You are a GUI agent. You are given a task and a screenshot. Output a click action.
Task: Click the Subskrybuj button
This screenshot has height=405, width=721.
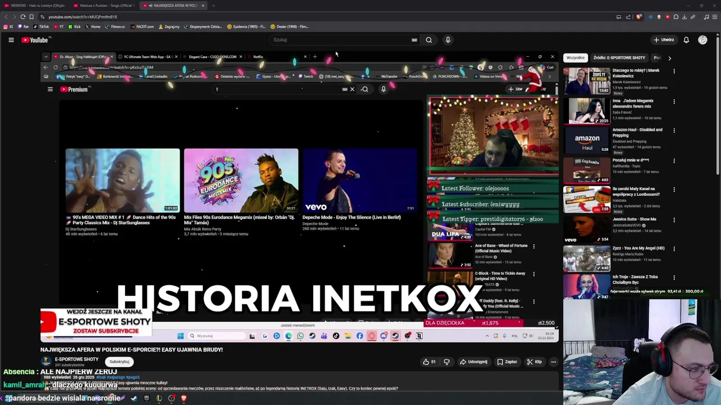click(119, 362)
